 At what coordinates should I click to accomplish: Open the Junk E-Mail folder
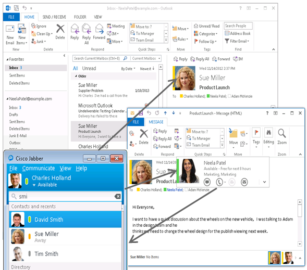18,136
